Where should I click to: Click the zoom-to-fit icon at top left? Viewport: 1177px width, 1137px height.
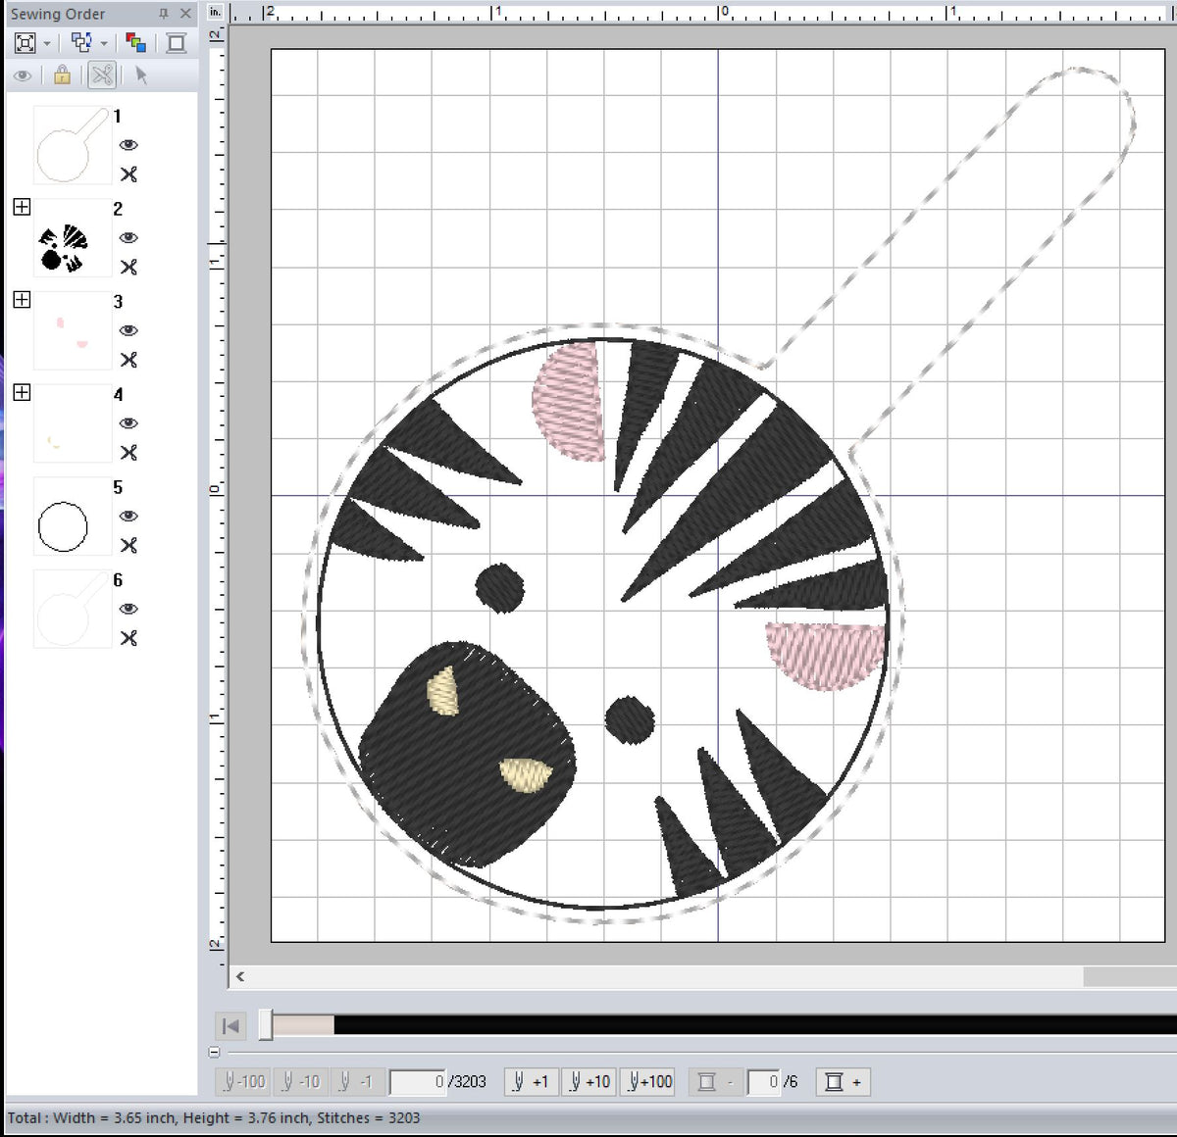click(24, 42)
